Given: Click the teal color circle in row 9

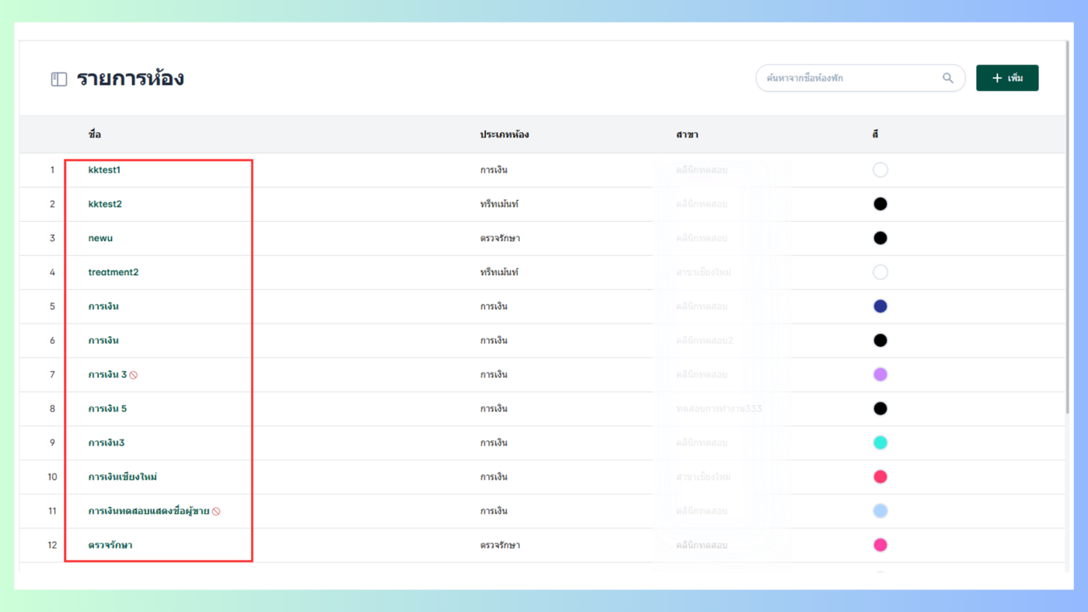Looking at the screenshot, I should (880, 443).
